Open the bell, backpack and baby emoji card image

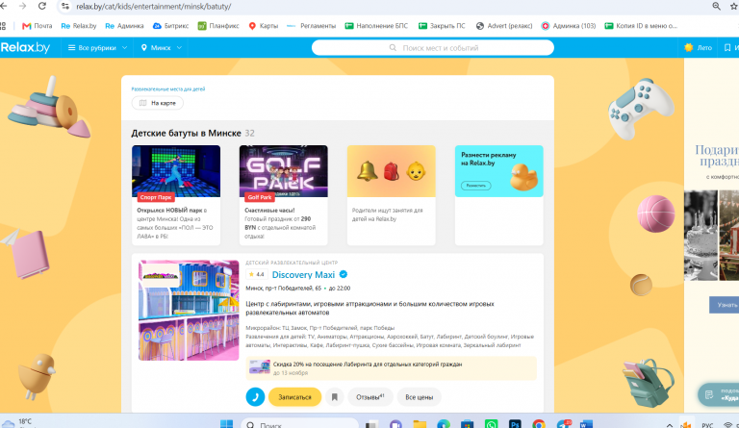point(392,171)
